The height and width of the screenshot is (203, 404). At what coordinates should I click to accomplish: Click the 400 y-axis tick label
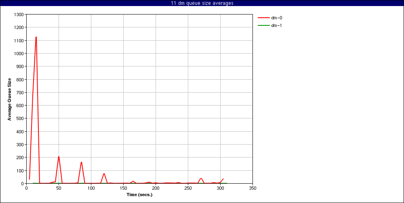tap(21, 132)
